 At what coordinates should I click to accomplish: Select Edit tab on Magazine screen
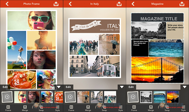(131, 87)
